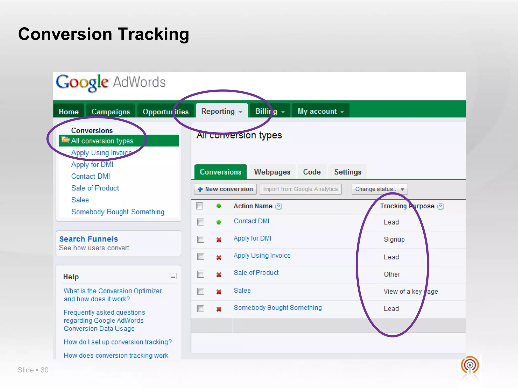518x388 pixels.
Task: Open Sale of Product in sidebar
Action: pyautogui.click(x=95, y=188)
